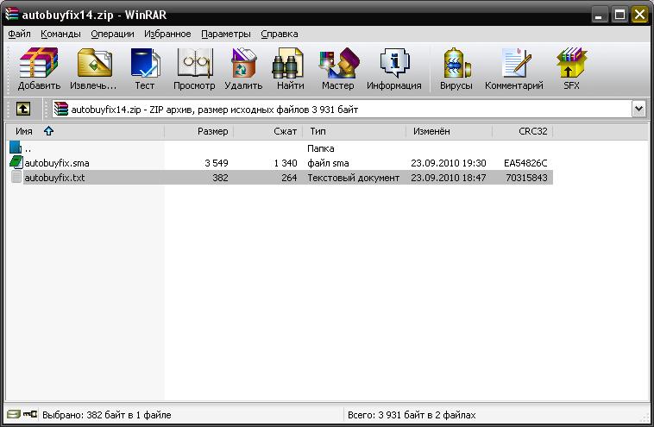Click the autobuyfix.txt file icon
This screenshot has height=427, width=654.
[x=16, y=177]
